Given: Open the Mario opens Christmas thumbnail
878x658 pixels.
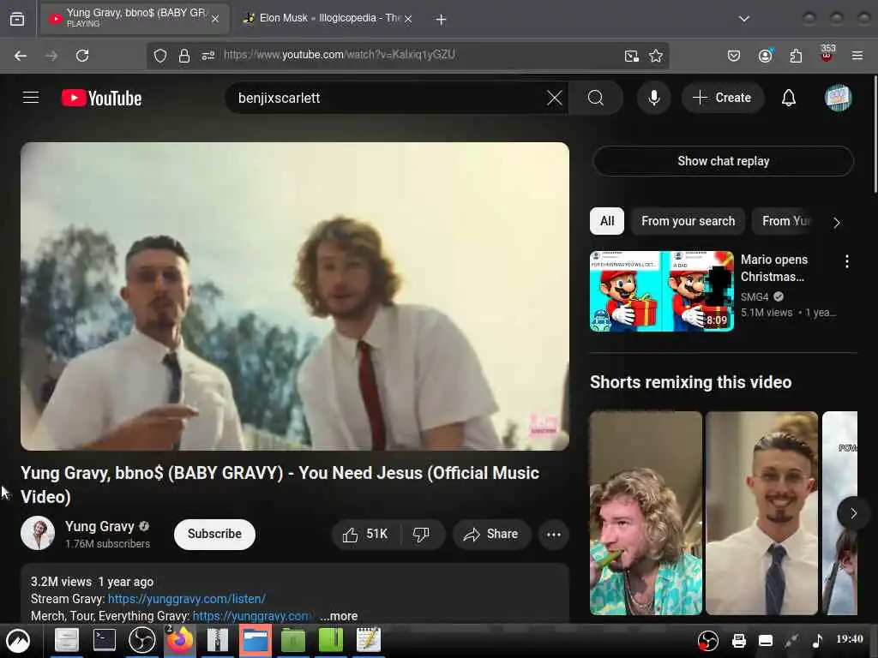Looking at the screenshot, I should [x=662, y=291].
